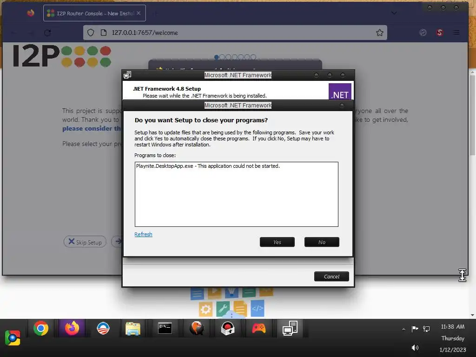Open the blue circular app left of File Explorer
This screenshot has height=357, width=476.
pos(103,329)
